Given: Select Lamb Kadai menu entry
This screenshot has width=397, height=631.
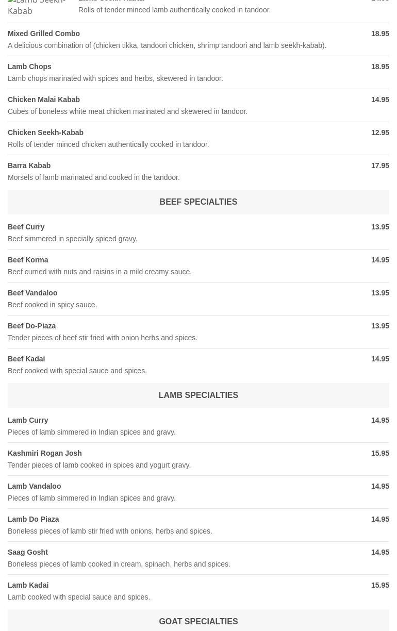Looking at the screenshot, I should [28, 585].
